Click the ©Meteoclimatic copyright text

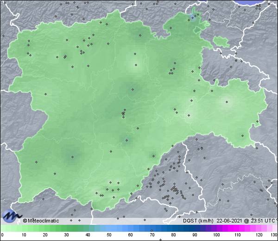(x=41, y=221)
